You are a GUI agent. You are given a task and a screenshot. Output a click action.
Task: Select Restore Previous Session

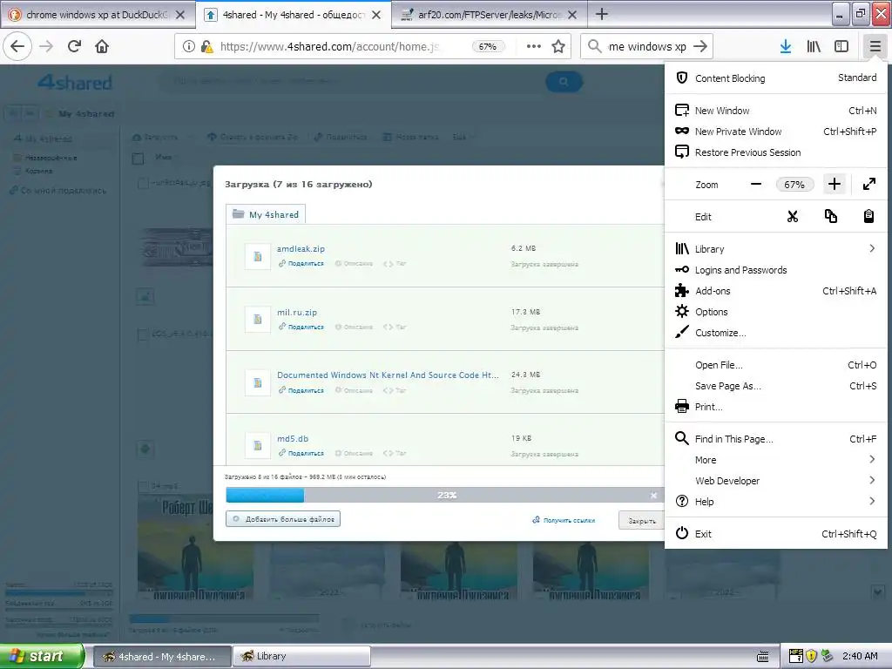[x=776, y=152]
